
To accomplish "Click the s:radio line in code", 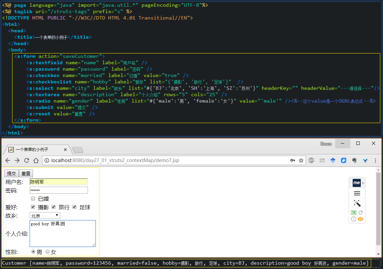I will [201, 101].
